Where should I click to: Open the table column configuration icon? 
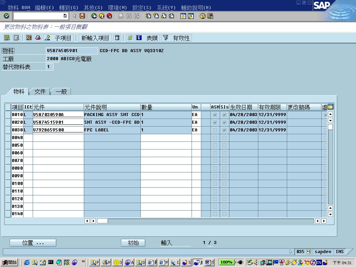(x=330, y=107)
